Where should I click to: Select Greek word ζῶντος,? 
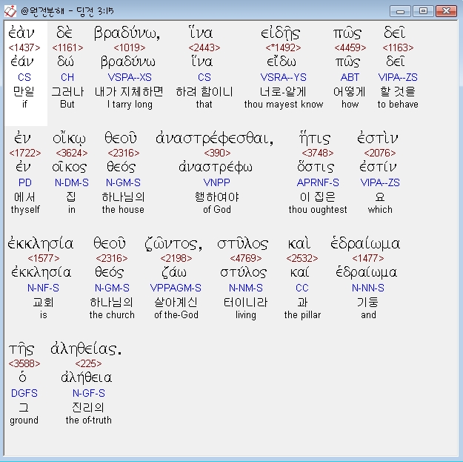pos(173,244)
